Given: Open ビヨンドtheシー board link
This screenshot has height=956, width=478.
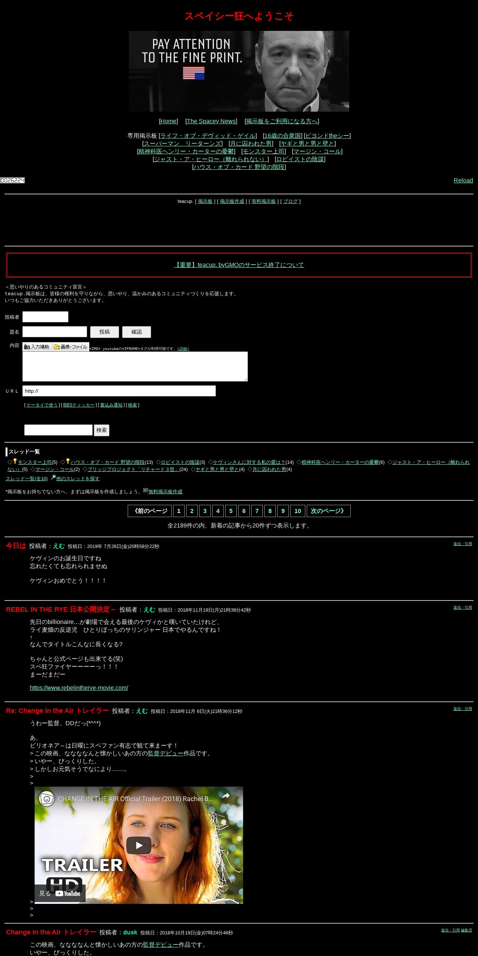Looking at the screenshot, I should 327,136.
